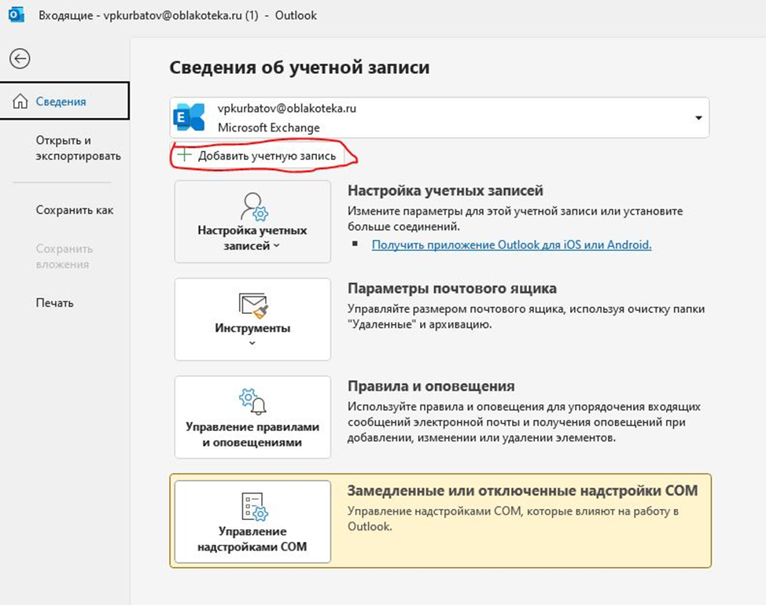Screen dimensions: 766x605
Task: Click the home icon beside Сведения
Action: 20,101
